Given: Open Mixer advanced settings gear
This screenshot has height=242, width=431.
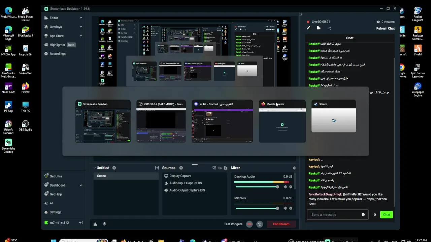Looking at the screenshot, I should [294, 168].
